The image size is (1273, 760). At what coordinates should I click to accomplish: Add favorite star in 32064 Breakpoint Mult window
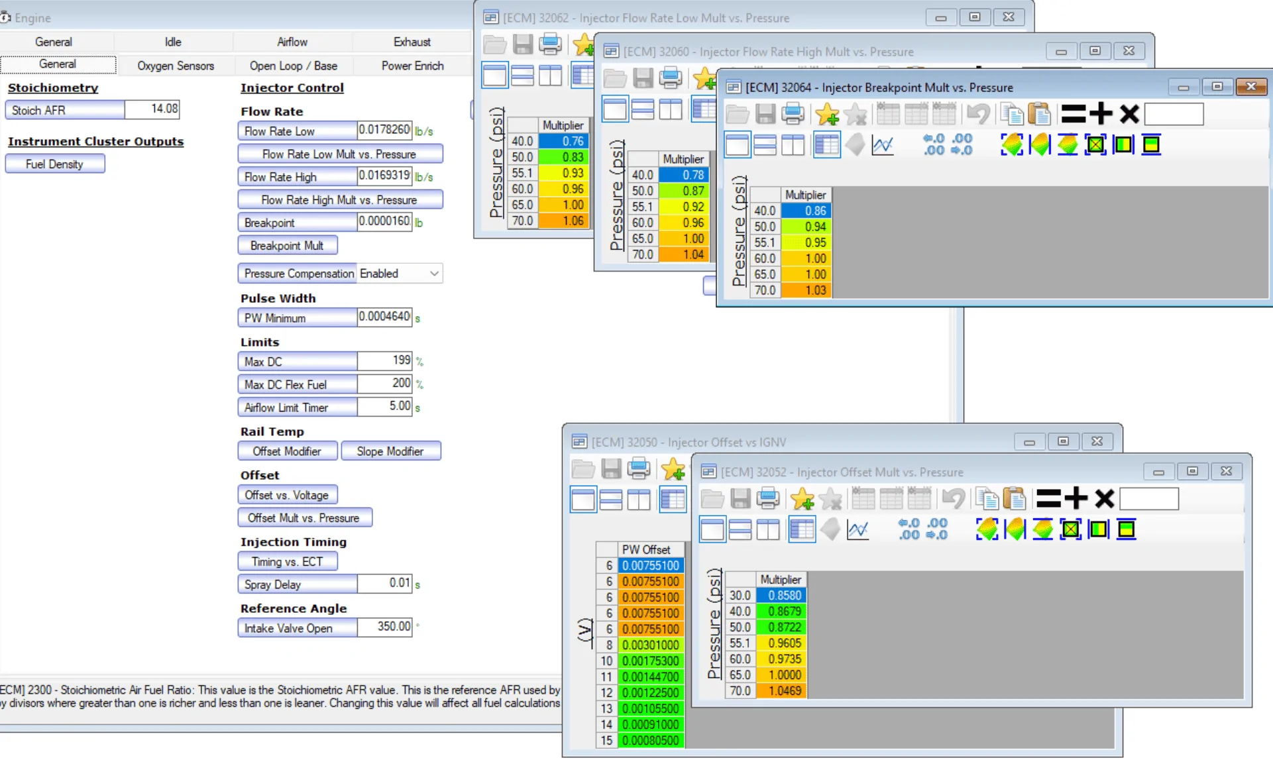tap(827, 114)
